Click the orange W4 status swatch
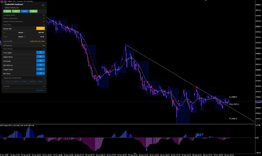Viewport: 262px width, 156px height. (x=40, y=28)
